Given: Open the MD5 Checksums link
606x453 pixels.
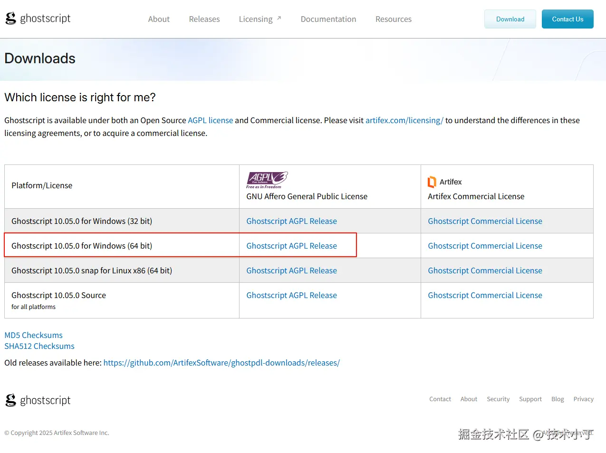Looking at the screenshot, I should [x=33, y=335].
